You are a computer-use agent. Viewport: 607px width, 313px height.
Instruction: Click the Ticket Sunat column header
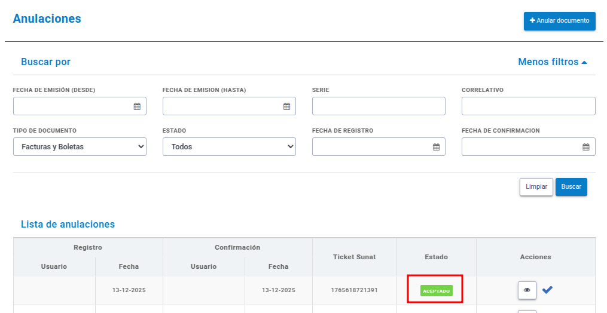pos(354,257)
